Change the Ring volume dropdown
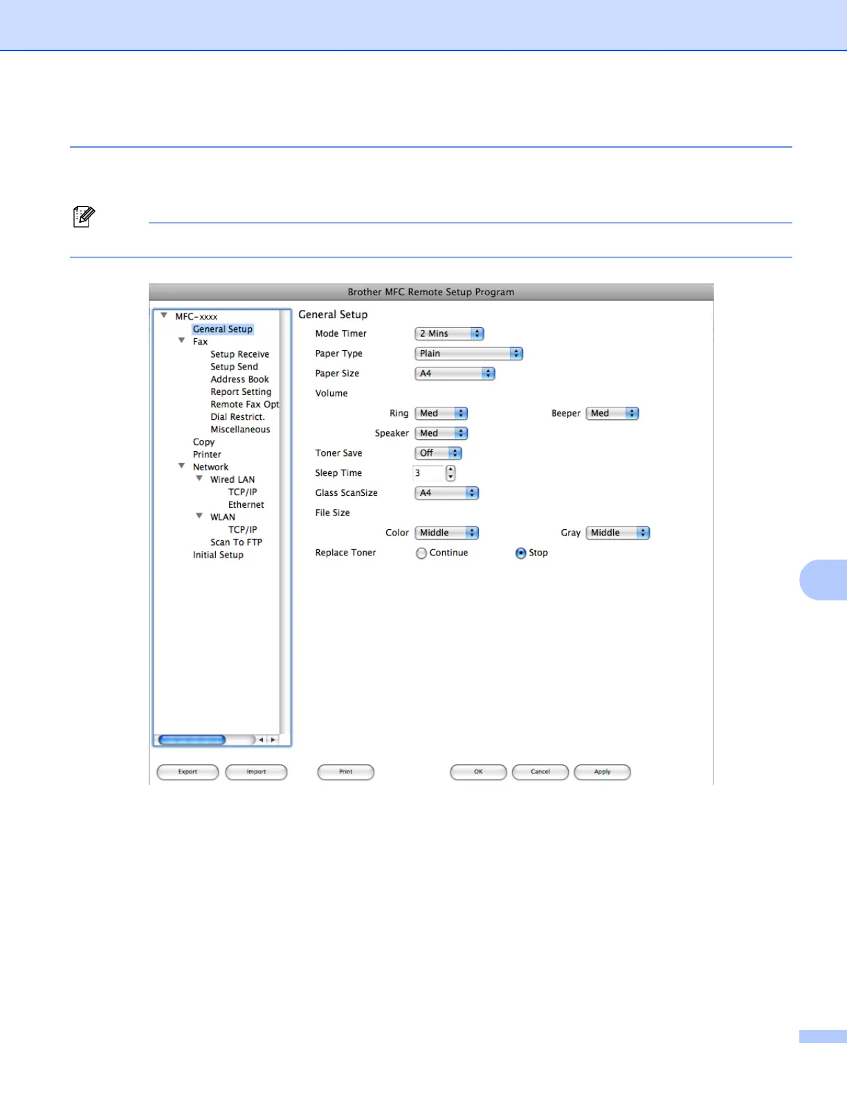 coord(441,413)
